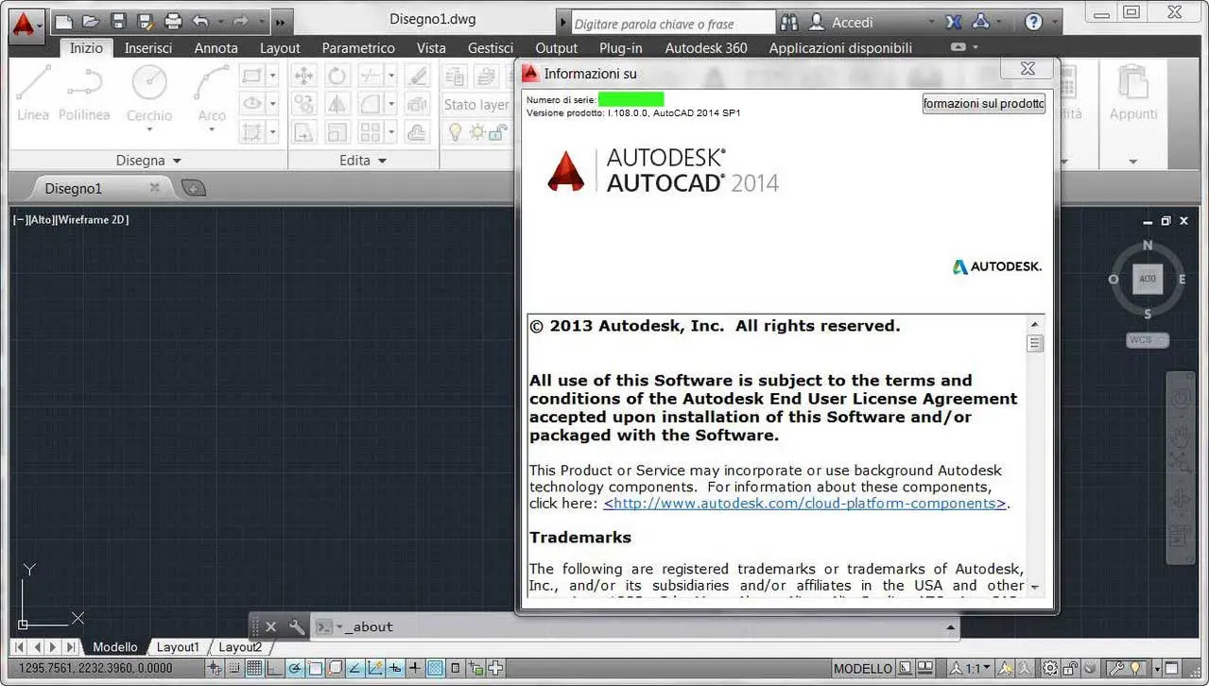Toggle Grid display in status bar
The height and width of the screenshot is (686, 1209).
pos(254,669)
